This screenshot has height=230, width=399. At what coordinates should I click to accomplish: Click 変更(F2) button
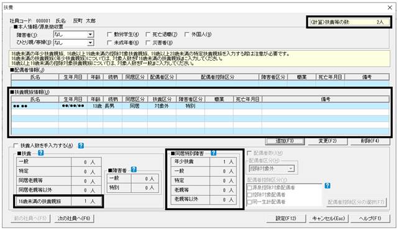coord(328,141)
